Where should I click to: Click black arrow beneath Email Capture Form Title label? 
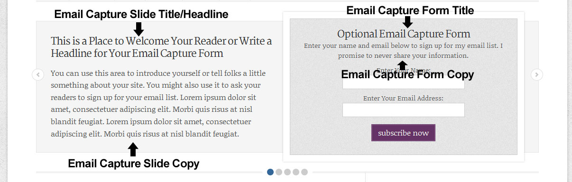[408, 22]
